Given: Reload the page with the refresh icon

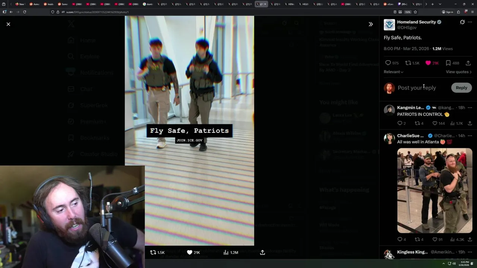Looking at the screenshot, I should (25, 12).
